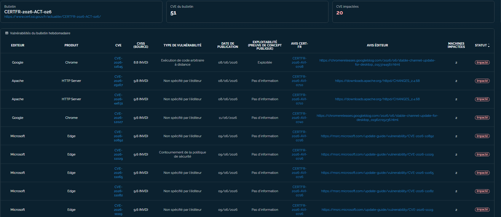The height and width of the screenshot is (217, 501).
Task: Click the AVIS CERT-FR column header
Action: point(299,45)
